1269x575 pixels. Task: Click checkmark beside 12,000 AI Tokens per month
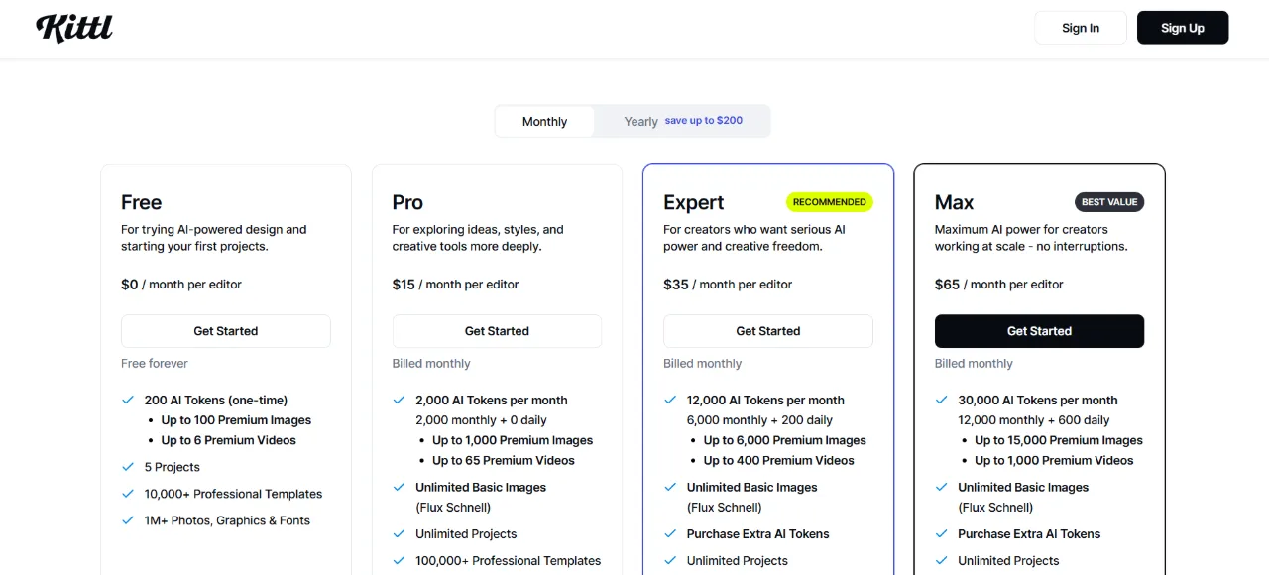pos(670,400)
